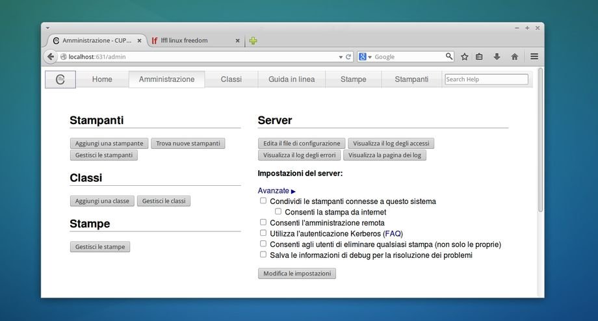The width and height of the screenshot is (598, 321).
Task: Click the CUPS logo icon in navigation bar
Action: coord(60,79)
